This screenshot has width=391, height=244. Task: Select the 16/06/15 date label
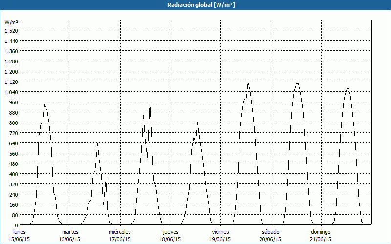(x=69, y=239)
